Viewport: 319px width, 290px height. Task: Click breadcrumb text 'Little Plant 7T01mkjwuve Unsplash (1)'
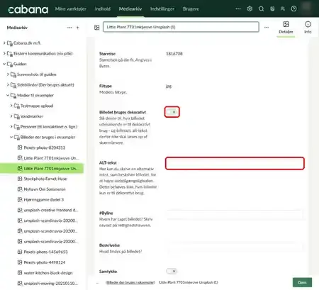[189, 282]
